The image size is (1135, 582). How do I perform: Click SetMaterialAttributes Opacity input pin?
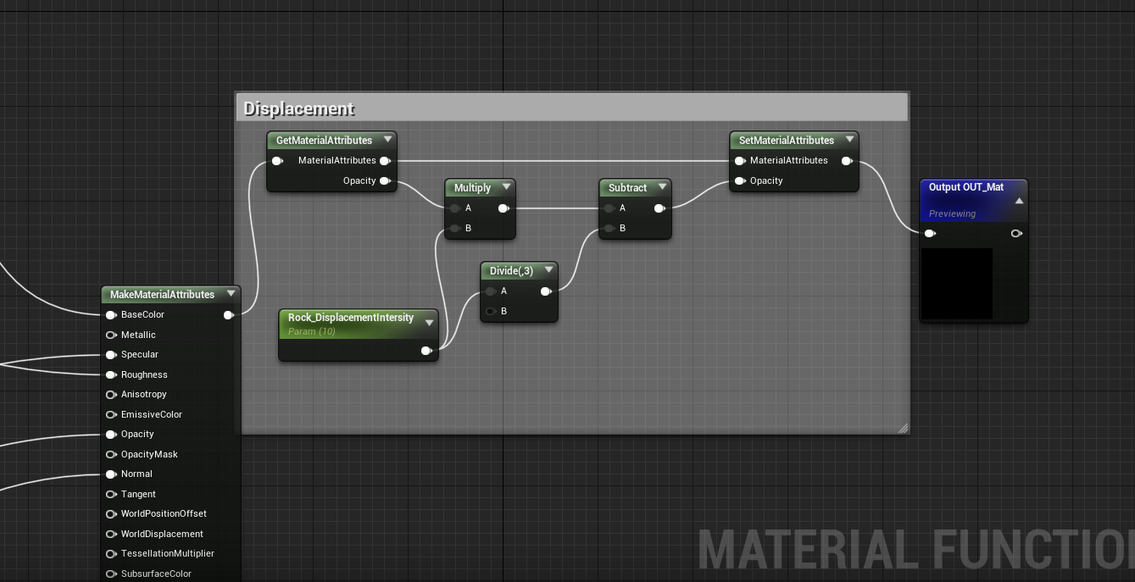point(740,180)
